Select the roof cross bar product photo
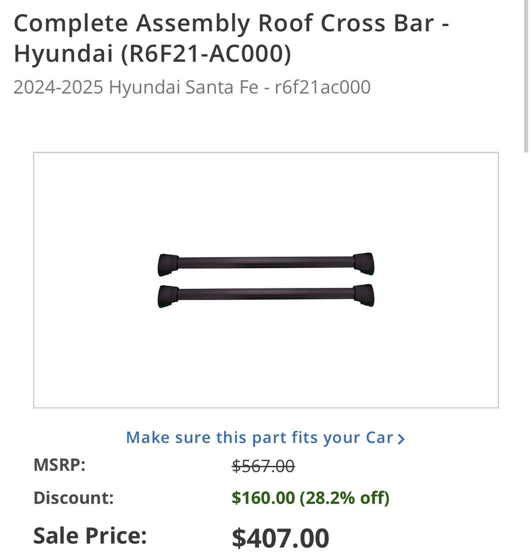Image resolution: width=532 pixels, height=559 pixels. [266, 279]
